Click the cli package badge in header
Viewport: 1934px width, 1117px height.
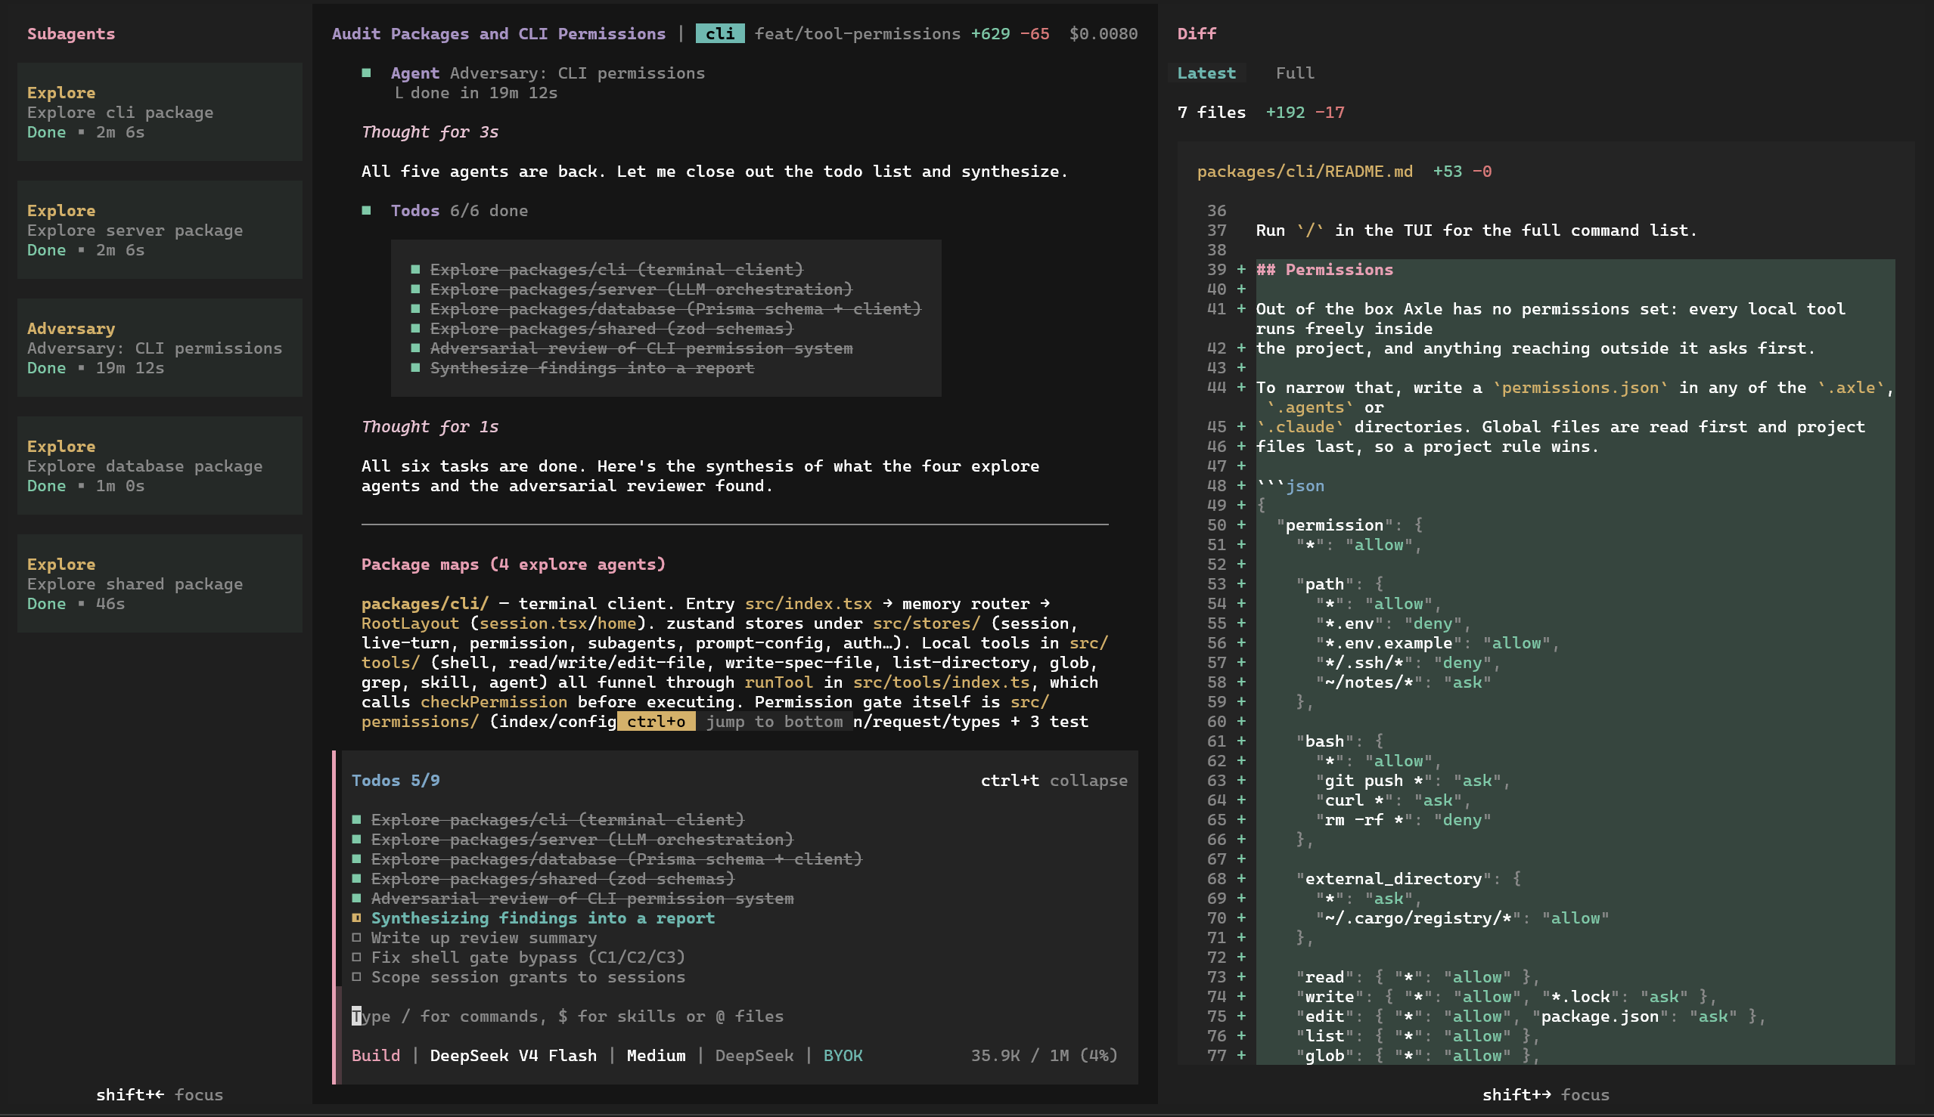[x=719, y=34]
